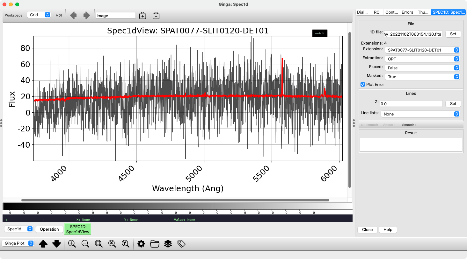Click the MDI label in toolbar
This screenshot has height=259, width=467.
pos(59,15)
